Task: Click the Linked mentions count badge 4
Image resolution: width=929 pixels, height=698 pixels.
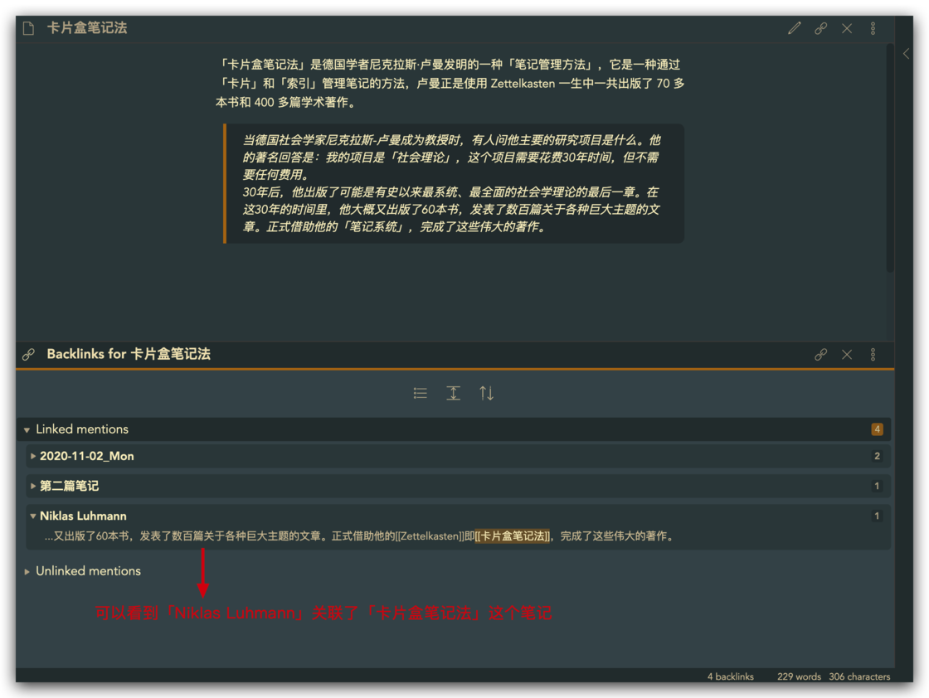Action: pyautogui.click(x=877, y=429)
